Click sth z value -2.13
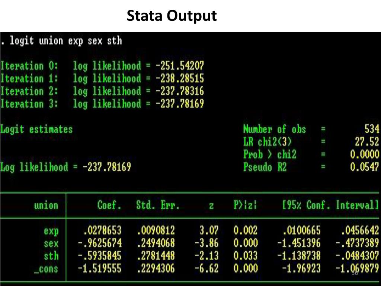Image resolution: width=381 pixels, height=286 pixels. coord(206,256)
